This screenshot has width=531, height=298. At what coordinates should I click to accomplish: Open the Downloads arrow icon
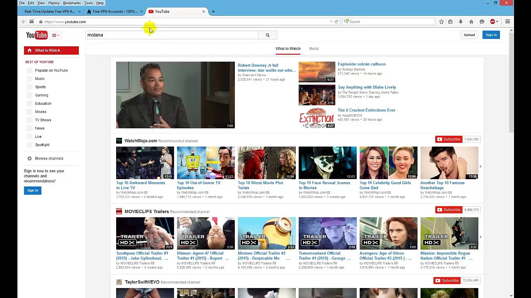pos(460,22)
